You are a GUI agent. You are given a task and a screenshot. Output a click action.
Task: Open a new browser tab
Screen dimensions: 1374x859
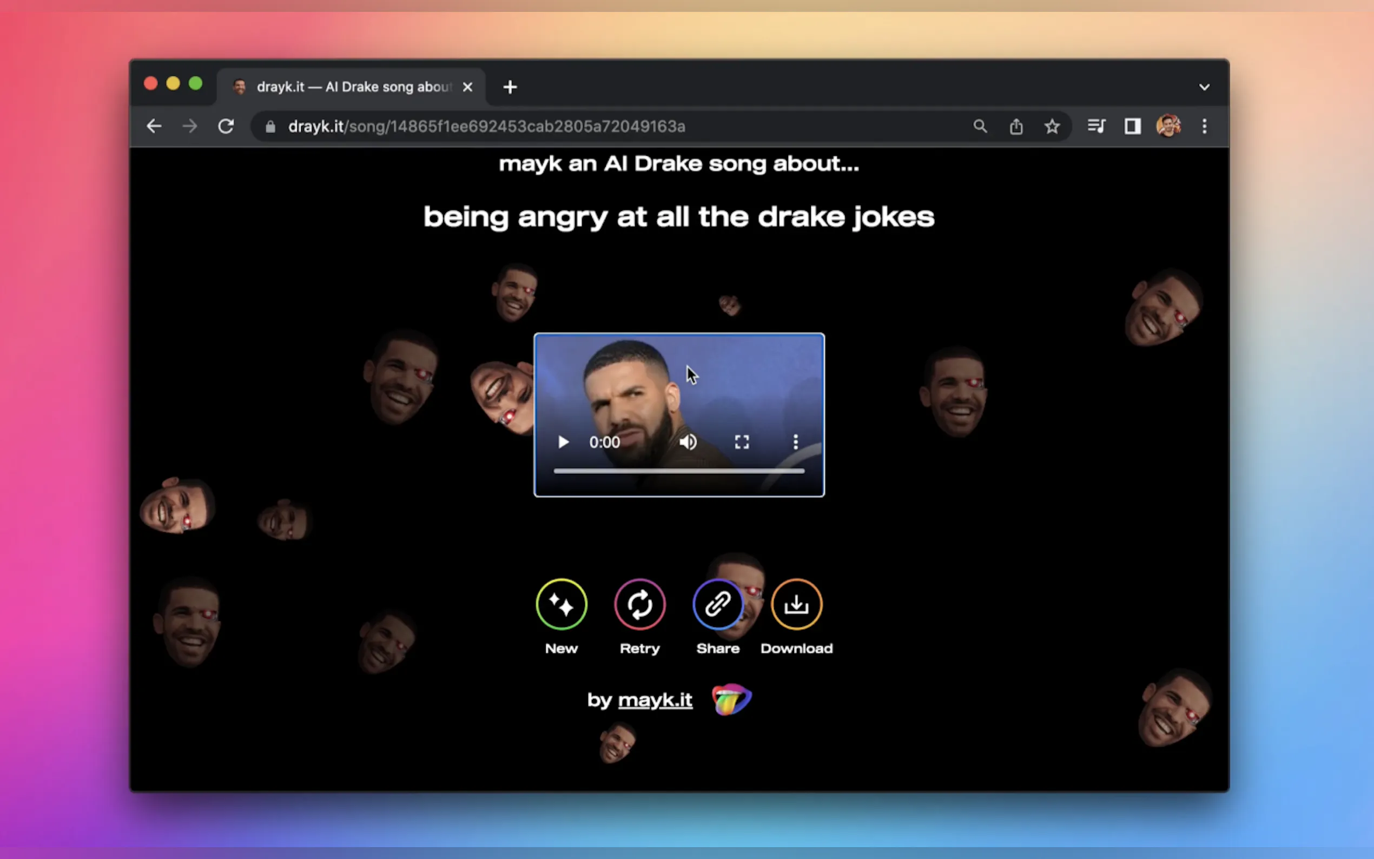click(510, 87)
